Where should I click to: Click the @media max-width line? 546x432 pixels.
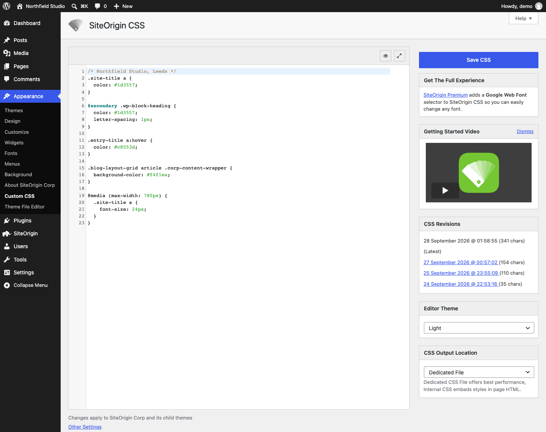coord(127,196)
